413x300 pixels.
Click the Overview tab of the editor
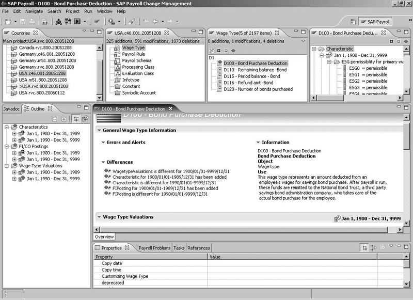point(104,236)
